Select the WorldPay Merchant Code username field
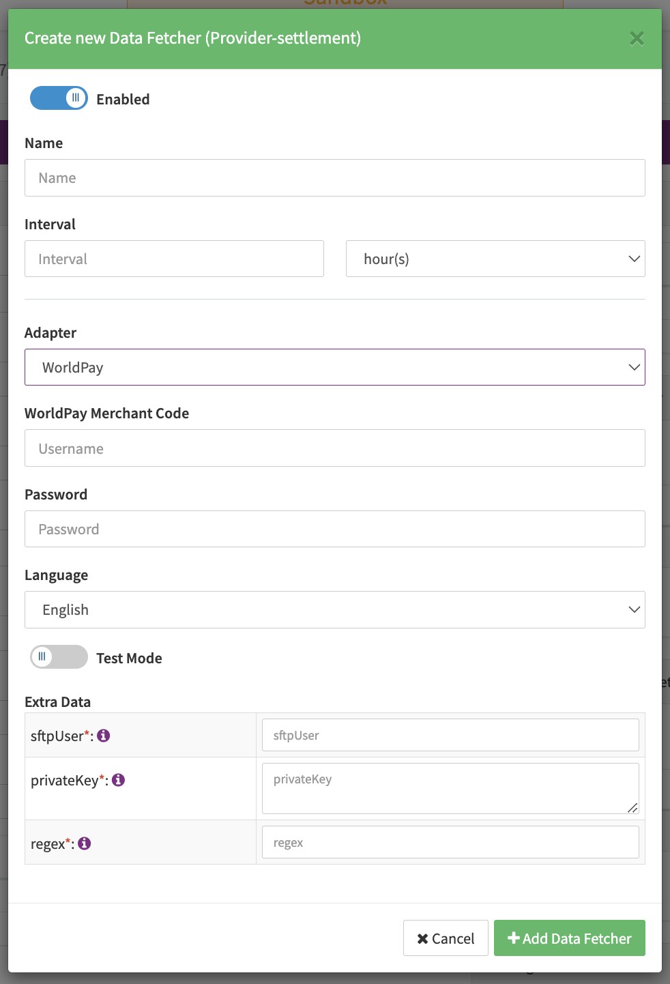The width and height of the screenshot is (670, 984). (334, 448)
